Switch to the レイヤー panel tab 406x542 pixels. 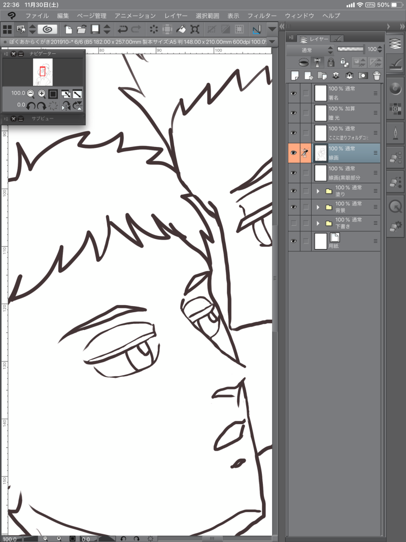tap(314, 39)
